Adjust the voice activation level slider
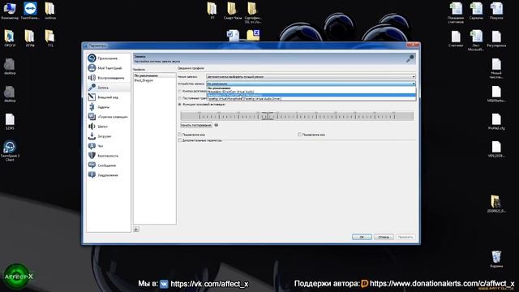The width and height of the screenshot is (519, 292). (268, 116)
